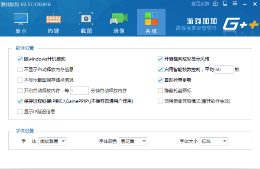Select the 系统 system settings tab
260x169 pixels.
tap(151, 22)
